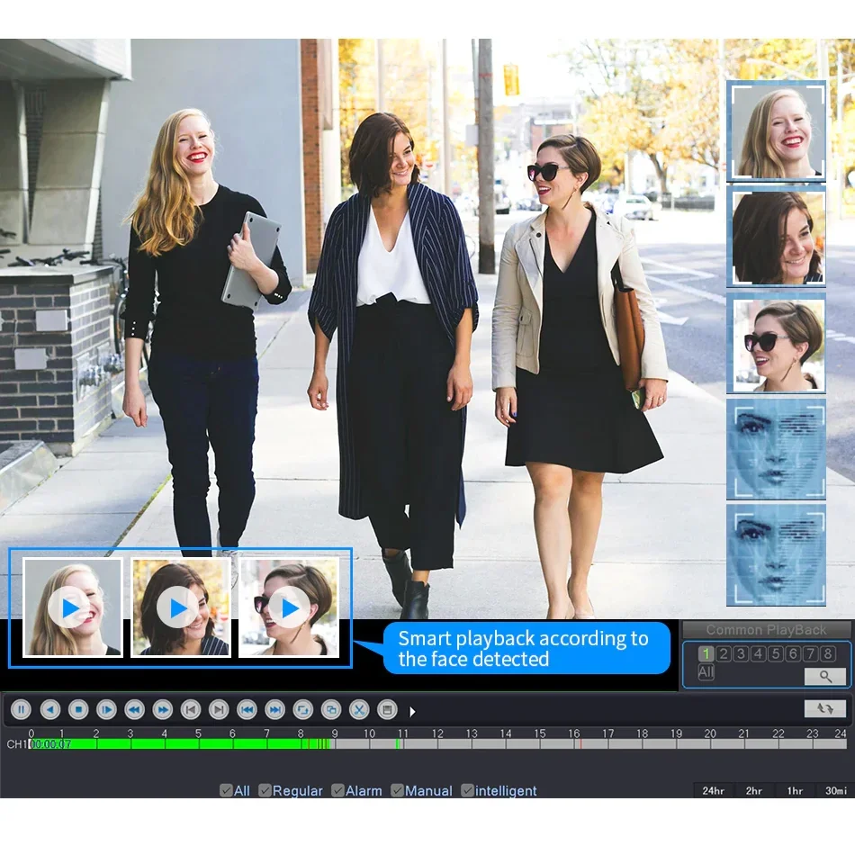Switch timeline to 30min view
Image resolution: width=855 pixels, height=855 pixels.
coord(835,790)
